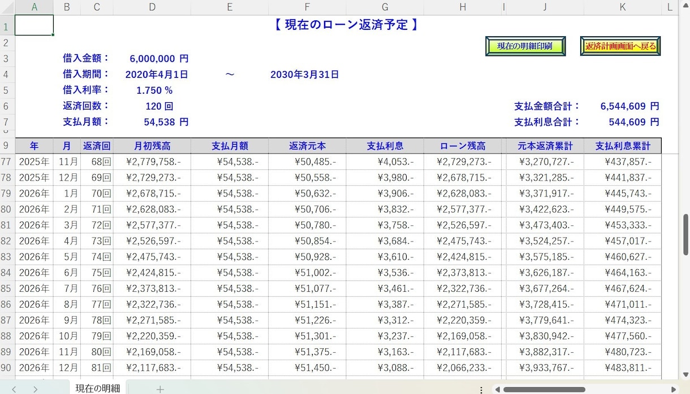
Task: Select column K header
Action: 623,7
